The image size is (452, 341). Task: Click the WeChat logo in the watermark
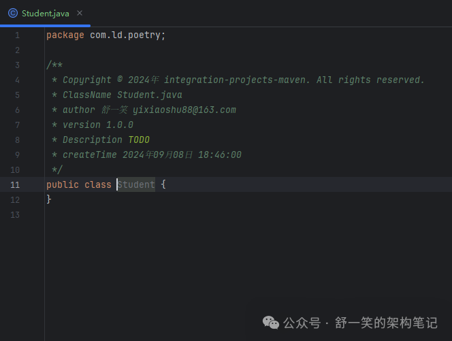click(x=271, y=323)
